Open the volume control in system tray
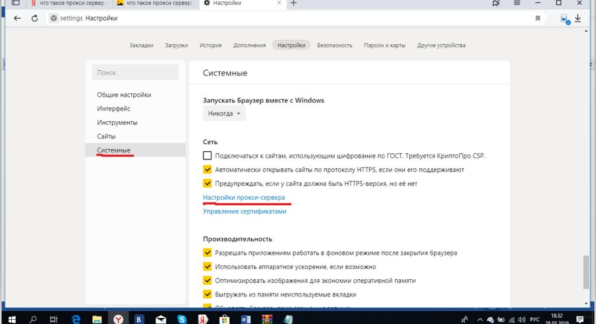Screen dimensions: 596x324 pos(522,320)
